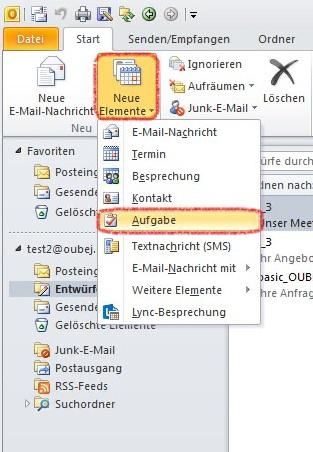
Task: Collapse the Favoriten section triangle
Action: [x=18, y=151]
